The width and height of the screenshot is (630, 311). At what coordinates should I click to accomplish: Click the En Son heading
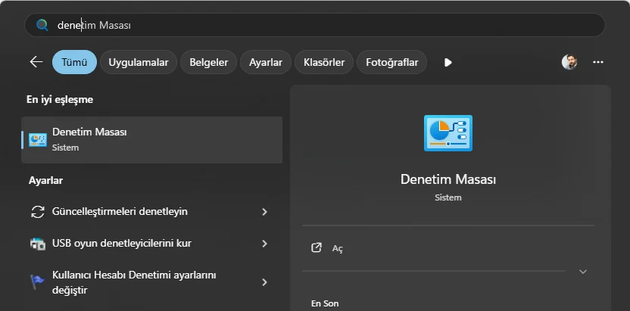pos(325,303)
